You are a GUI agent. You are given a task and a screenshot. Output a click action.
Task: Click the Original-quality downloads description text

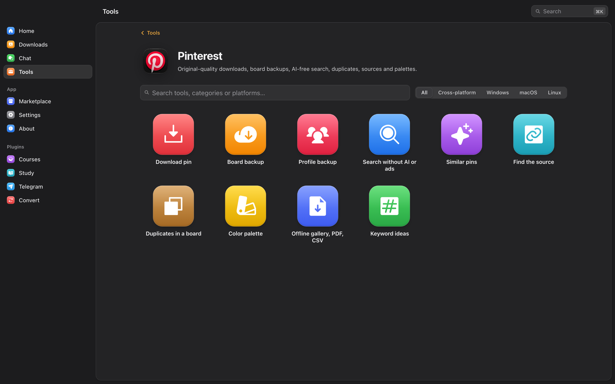297,69
